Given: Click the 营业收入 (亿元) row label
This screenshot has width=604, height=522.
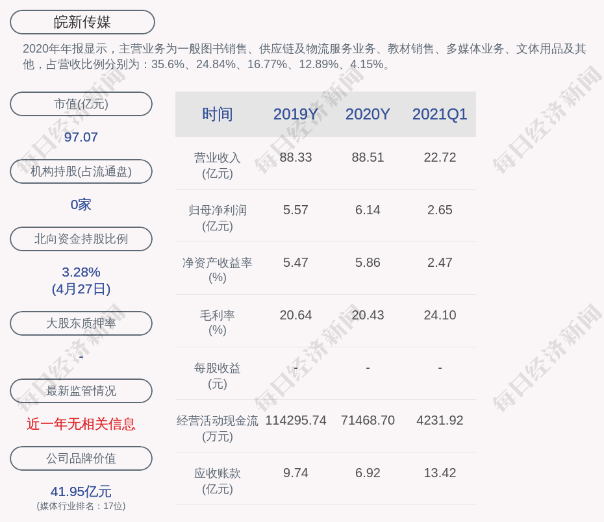Looking at the screenshot, I should click(218, 166).
